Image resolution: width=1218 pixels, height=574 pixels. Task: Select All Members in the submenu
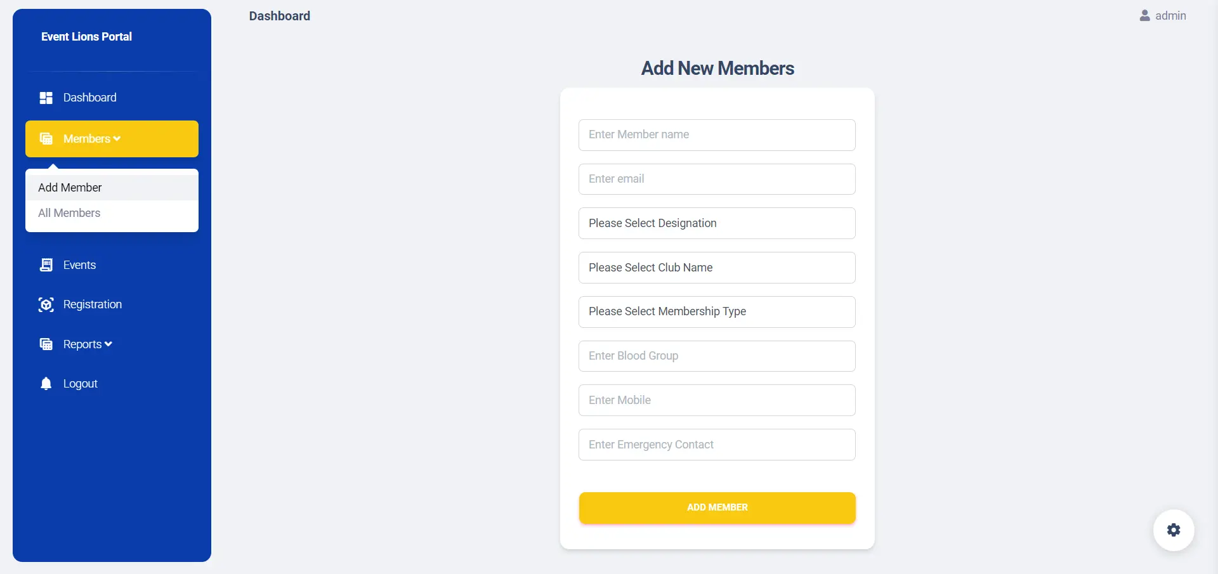point(69,213)
